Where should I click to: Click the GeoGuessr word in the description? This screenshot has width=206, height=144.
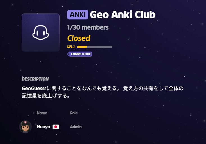point(34,88)
